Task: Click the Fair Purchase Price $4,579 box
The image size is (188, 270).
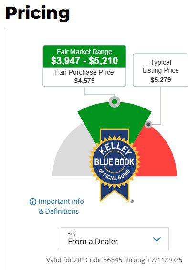Action: [x=84, y=77]
